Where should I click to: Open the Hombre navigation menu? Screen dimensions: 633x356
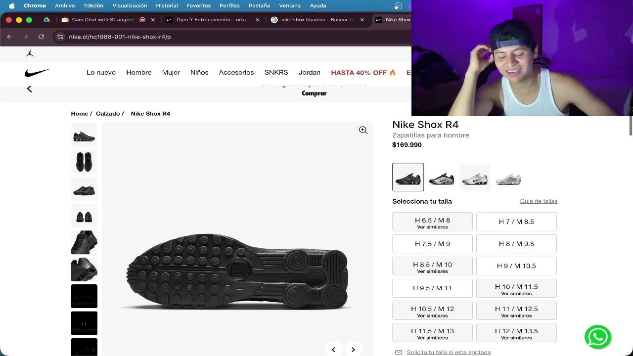[139, 72]
